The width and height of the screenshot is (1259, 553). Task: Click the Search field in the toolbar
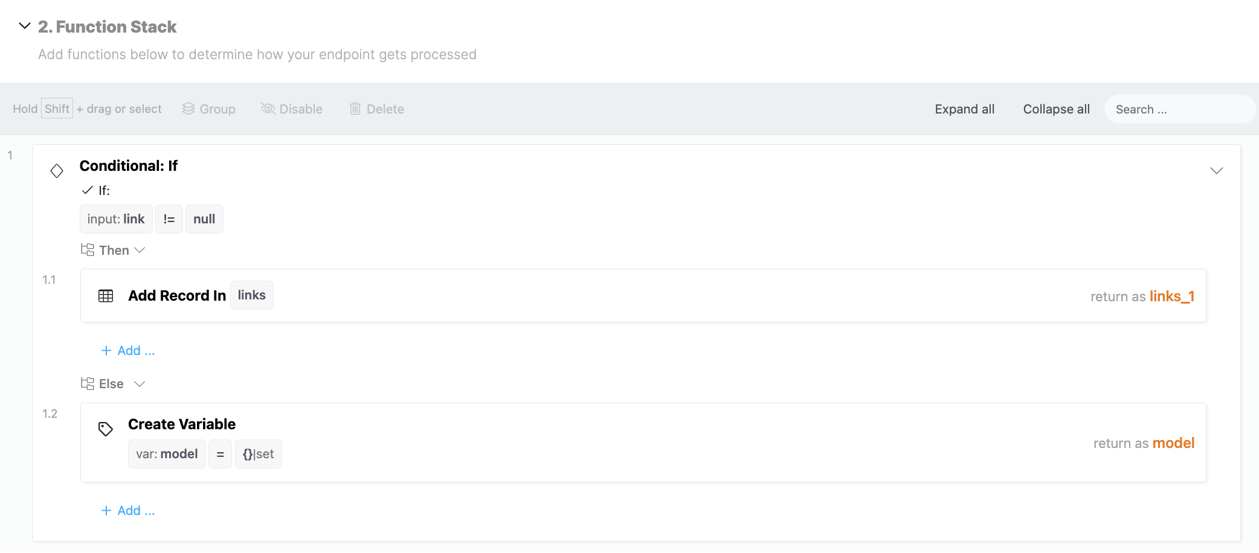[x=1180, y=109]
